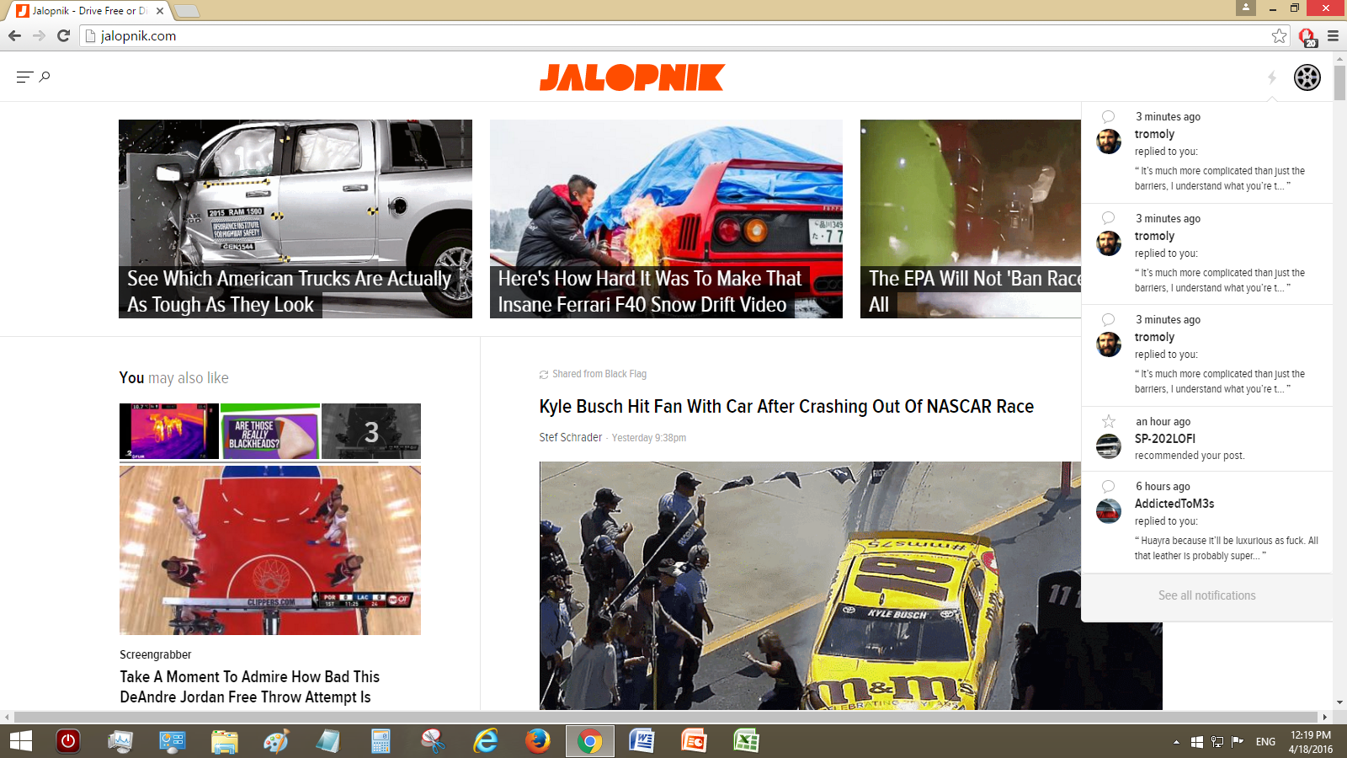1347x758 pixels.
Task: Open Paint from the taskbar
Action: click(276, 741)
